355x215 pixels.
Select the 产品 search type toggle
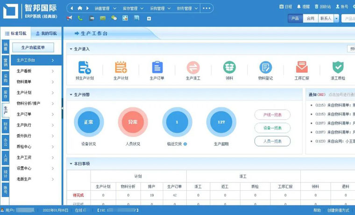295,19
